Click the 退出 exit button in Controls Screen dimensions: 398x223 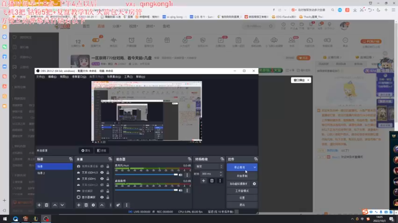pos(242,205)
